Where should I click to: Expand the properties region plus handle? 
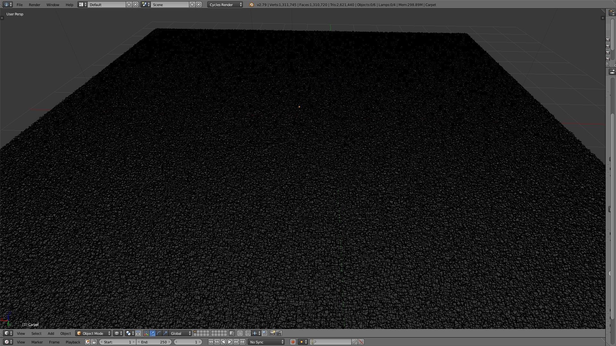coord(602,18)
